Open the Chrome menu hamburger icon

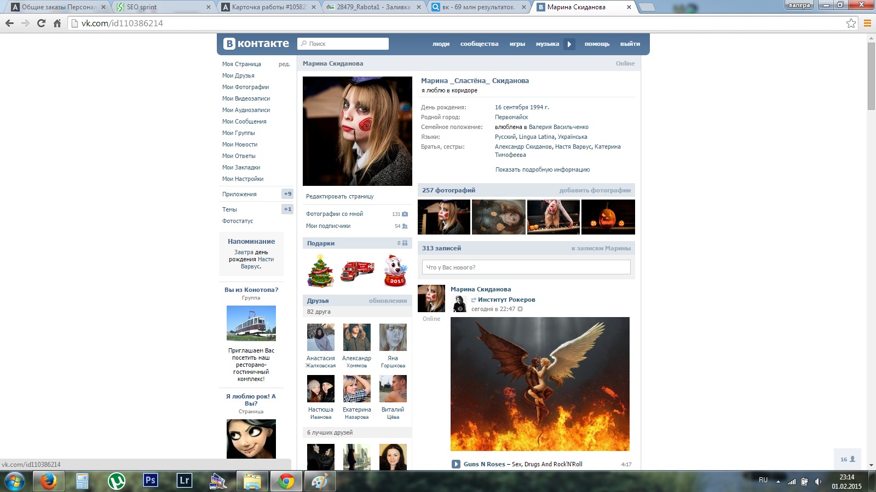tap(867, 23)
